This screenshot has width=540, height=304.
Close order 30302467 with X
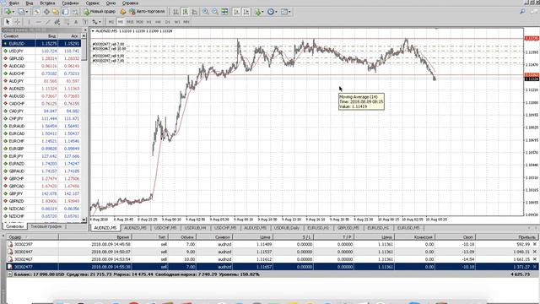pos(534,259)
